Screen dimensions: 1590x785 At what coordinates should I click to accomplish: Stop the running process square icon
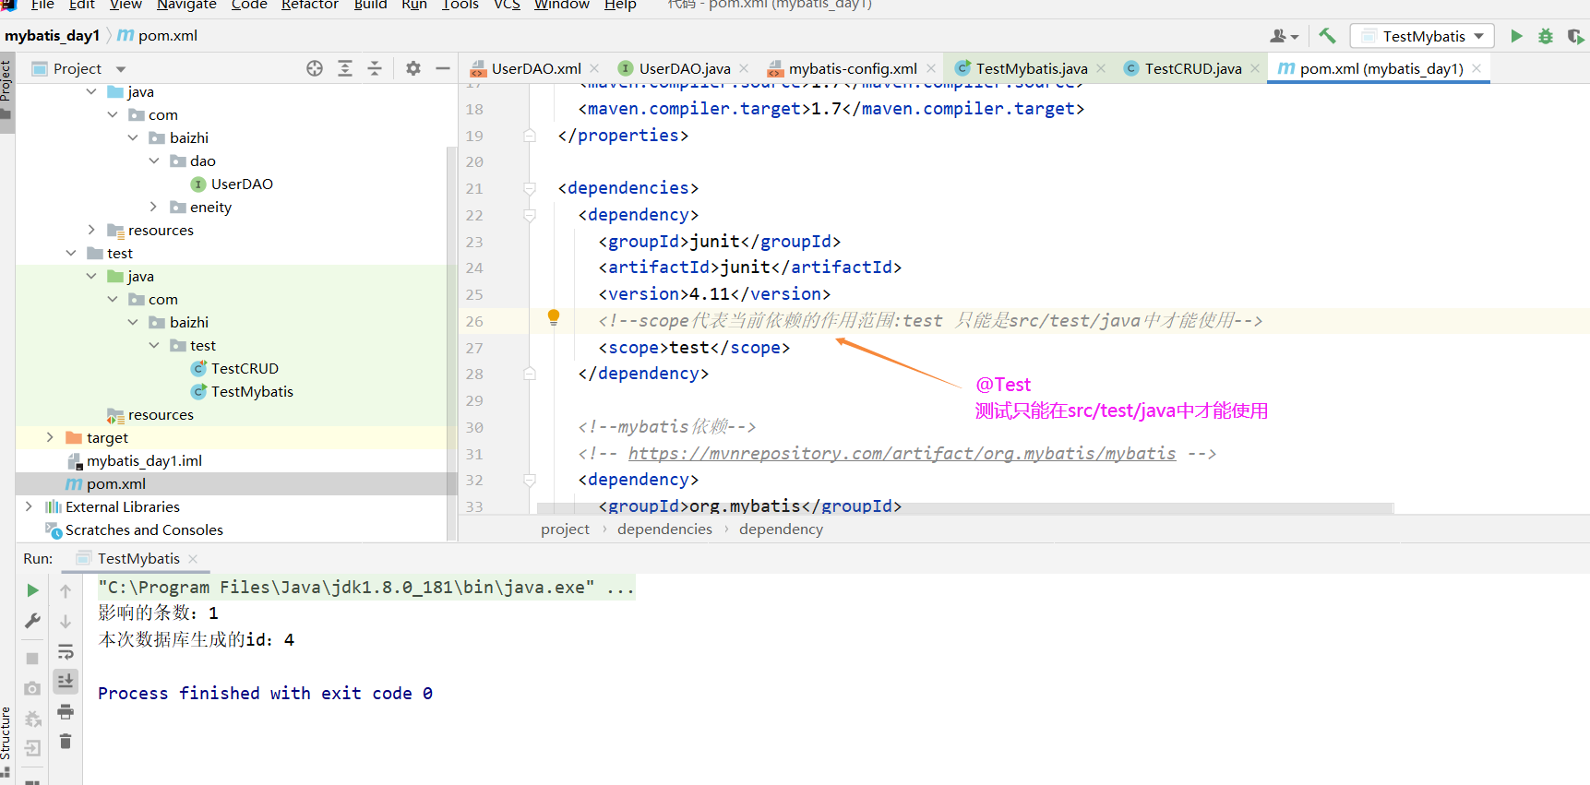coord(32,659)
